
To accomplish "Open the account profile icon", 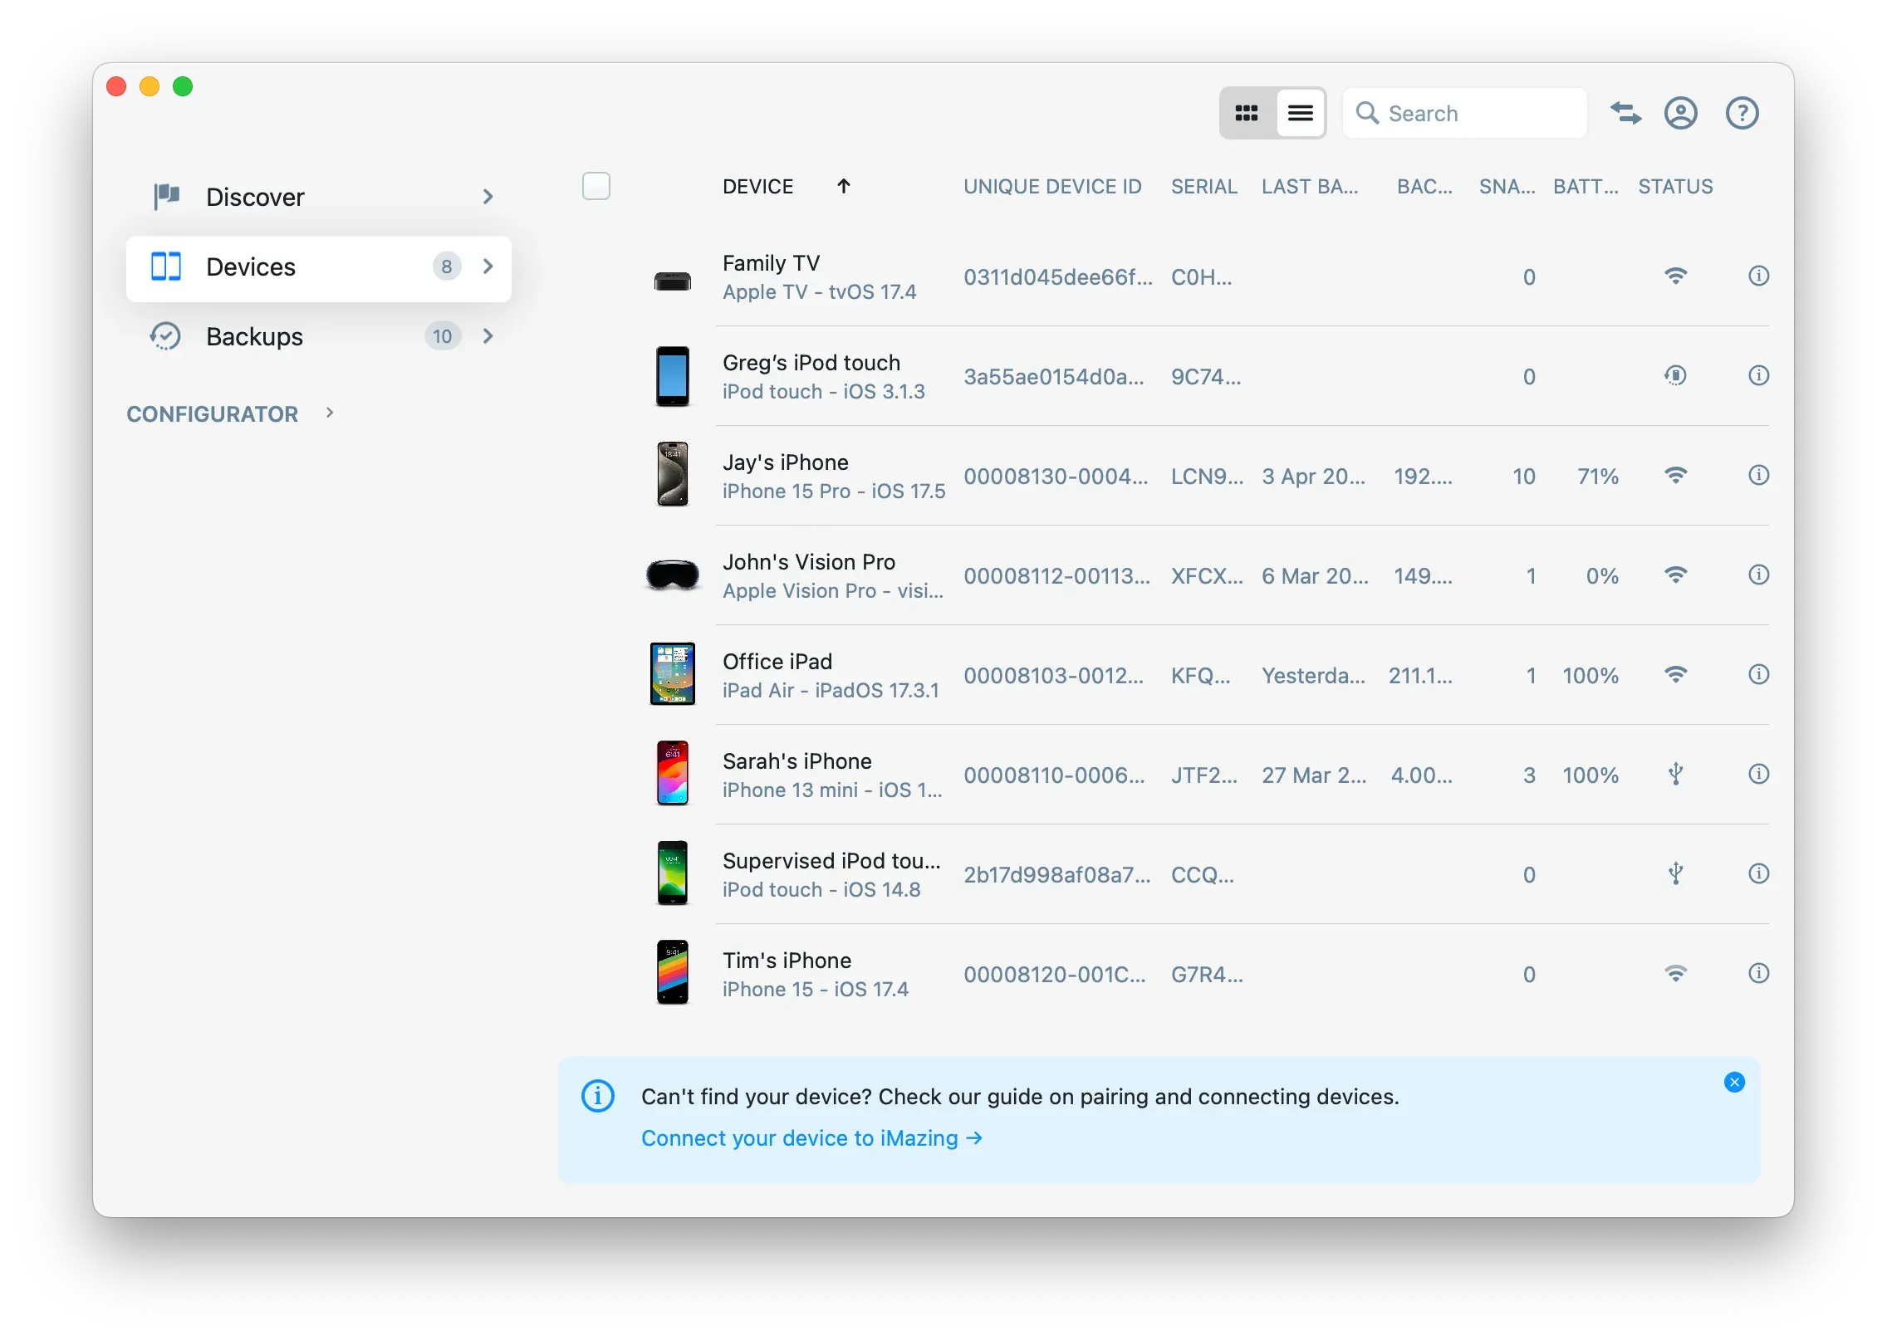I will (1681, 112).
